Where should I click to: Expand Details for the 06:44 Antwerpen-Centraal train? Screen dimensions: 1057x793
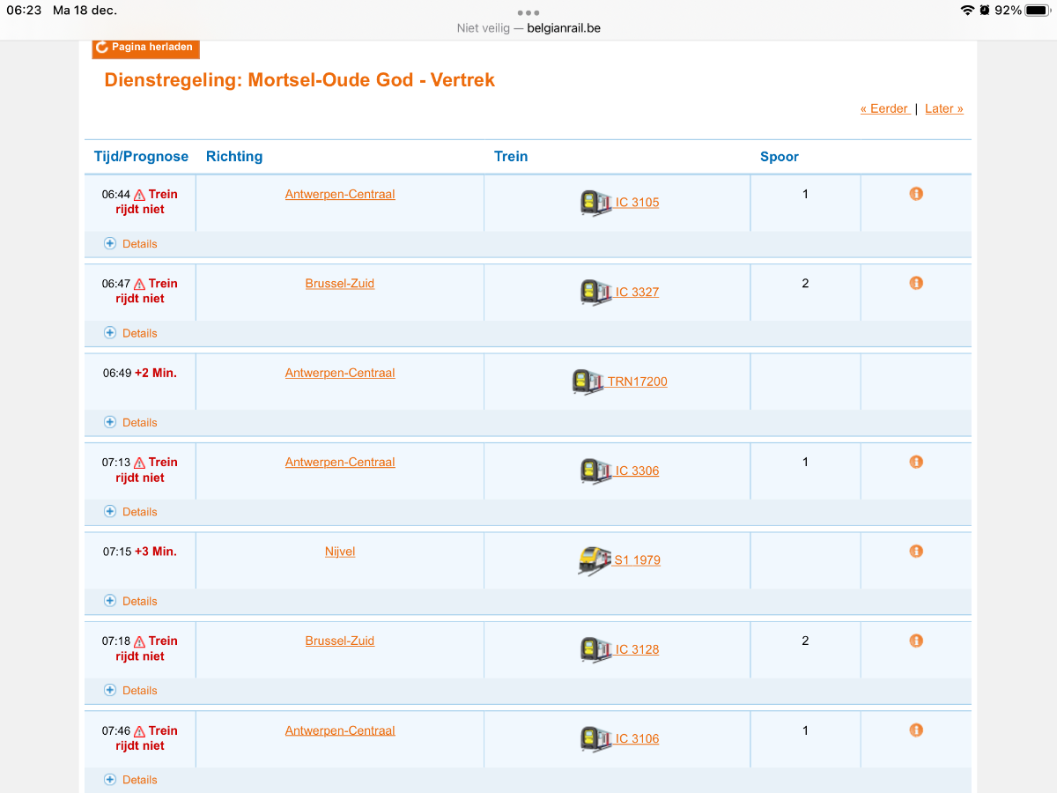(130, 244)
